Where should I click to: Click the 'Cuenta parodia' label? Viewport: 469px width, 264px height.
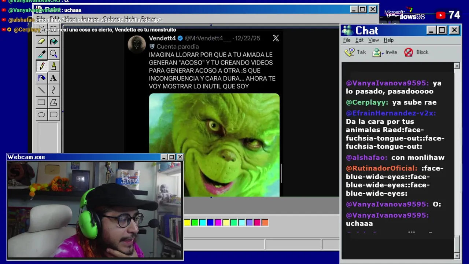(x=178, y=47)
